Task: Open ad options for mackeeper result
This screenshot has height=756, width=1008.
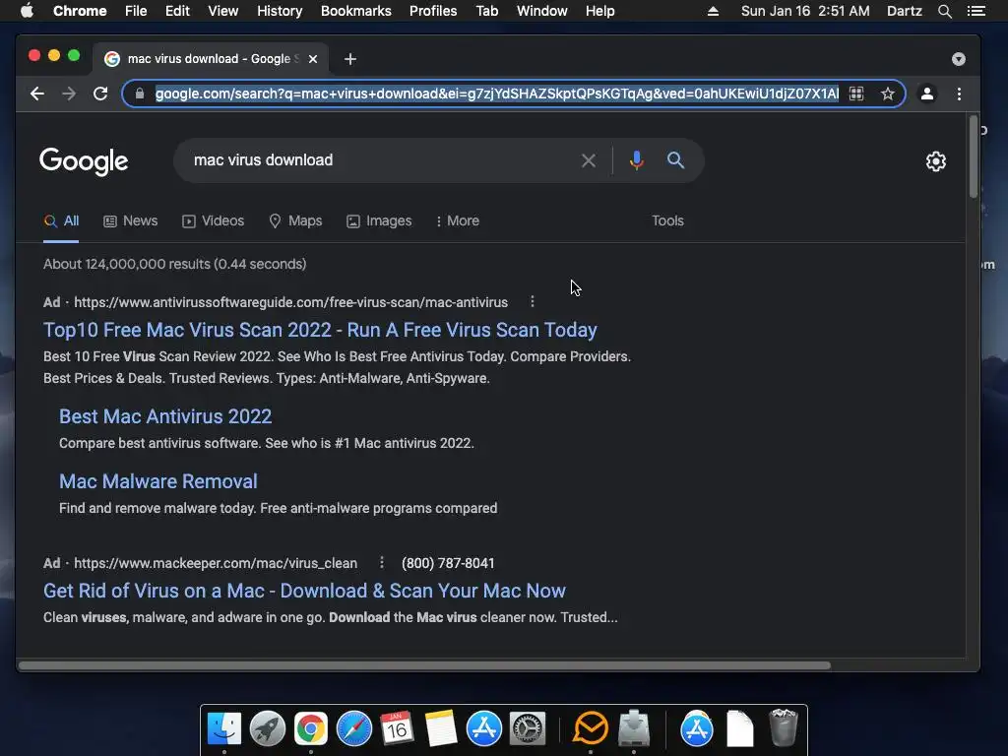Action: (382, 562)
